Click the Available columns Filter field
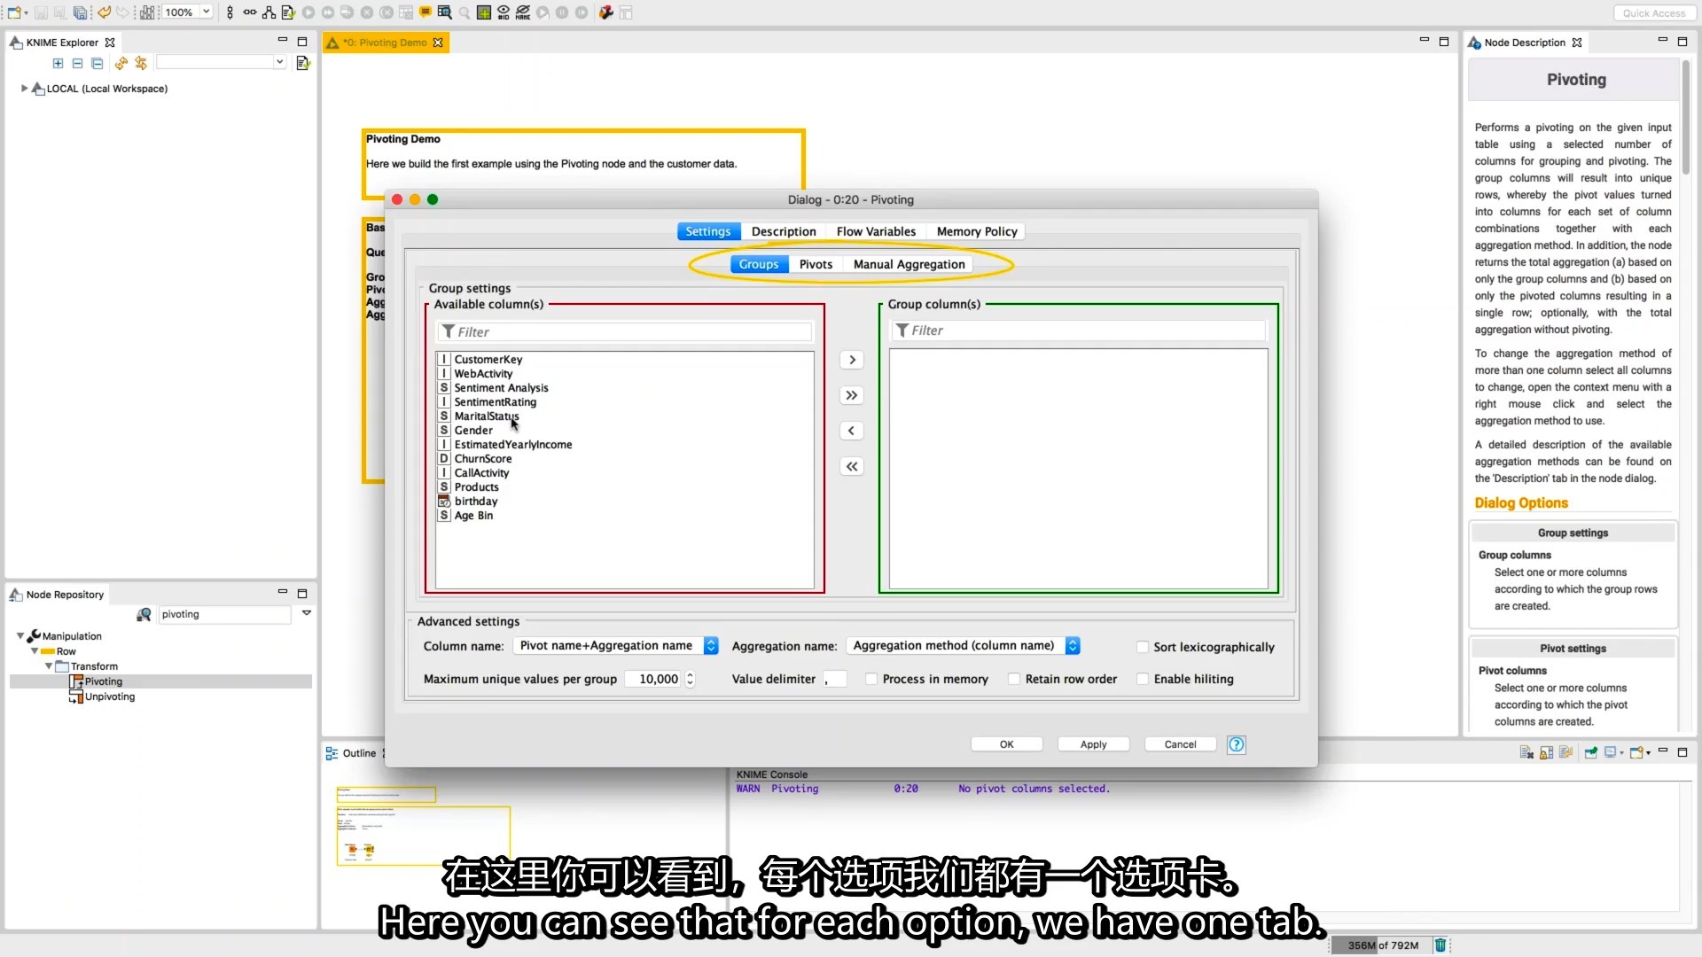This screenshot has height=957, width=1702. [625, 331]
